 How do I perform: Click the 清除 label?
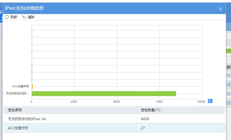31,17
